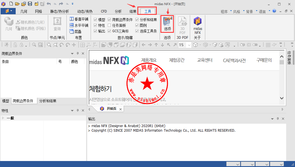Open the 语言 language dropdown

pos(264,11)
